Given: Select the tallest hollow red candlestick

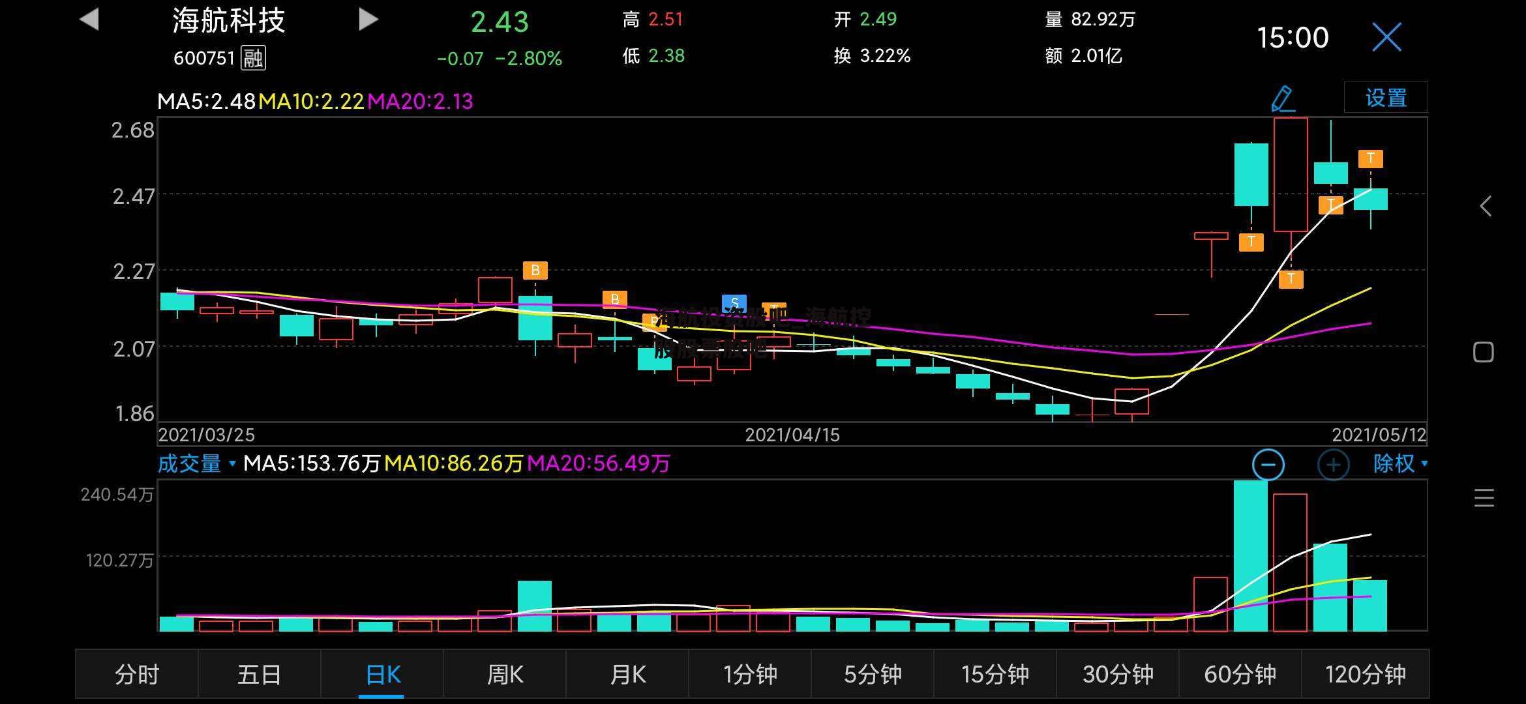Looking at the screenshot, I should [1291, 175].
